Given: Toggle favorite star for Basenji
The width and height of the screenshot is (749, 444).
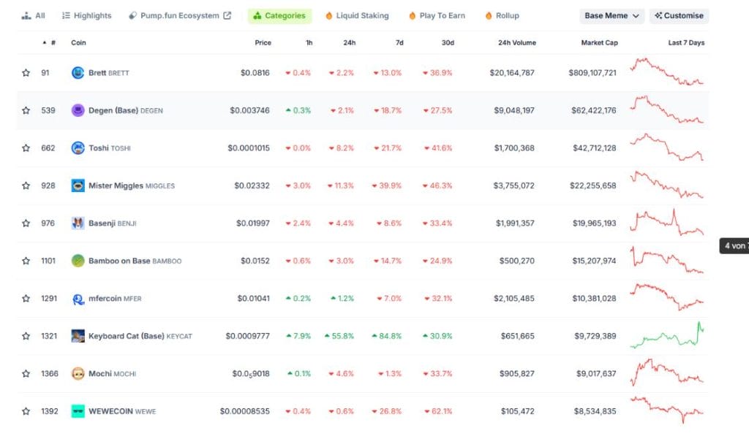Looking at the screenshot, I should coord(26,223).
